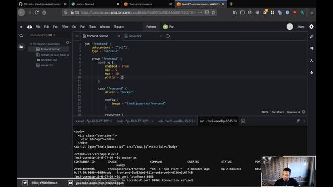Click the Share button

[x=301, y=27]
